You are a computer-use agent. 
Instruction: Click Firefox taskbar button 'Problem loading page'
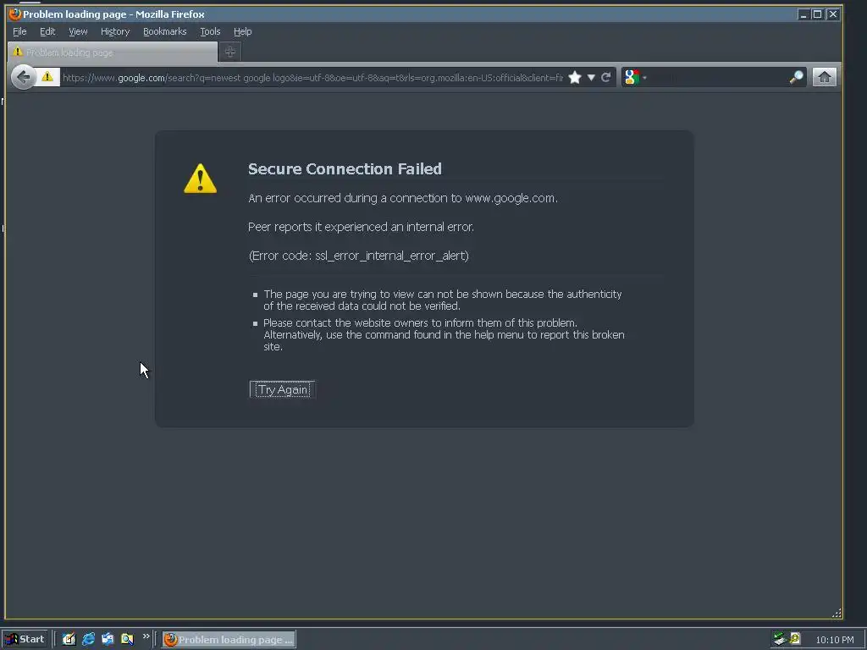229,640
